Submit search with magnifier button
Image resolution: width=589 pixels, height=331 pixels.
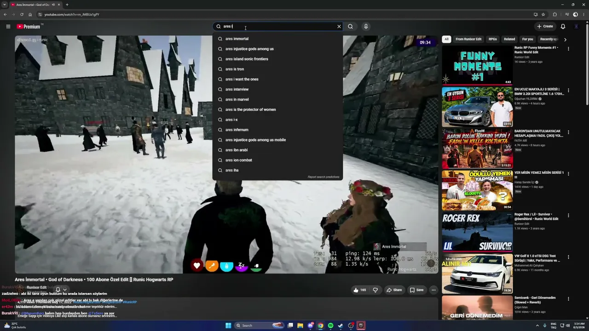351,27
